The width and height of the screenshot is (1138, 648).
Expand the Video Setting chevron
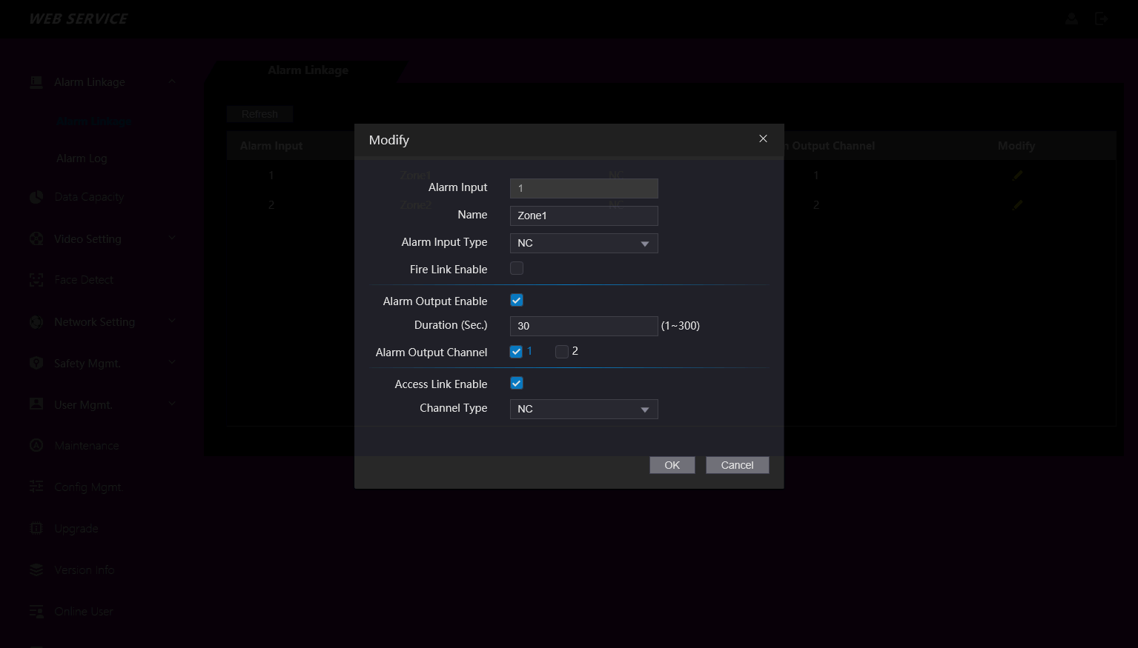pyautogui.click(x=172, y=238)
